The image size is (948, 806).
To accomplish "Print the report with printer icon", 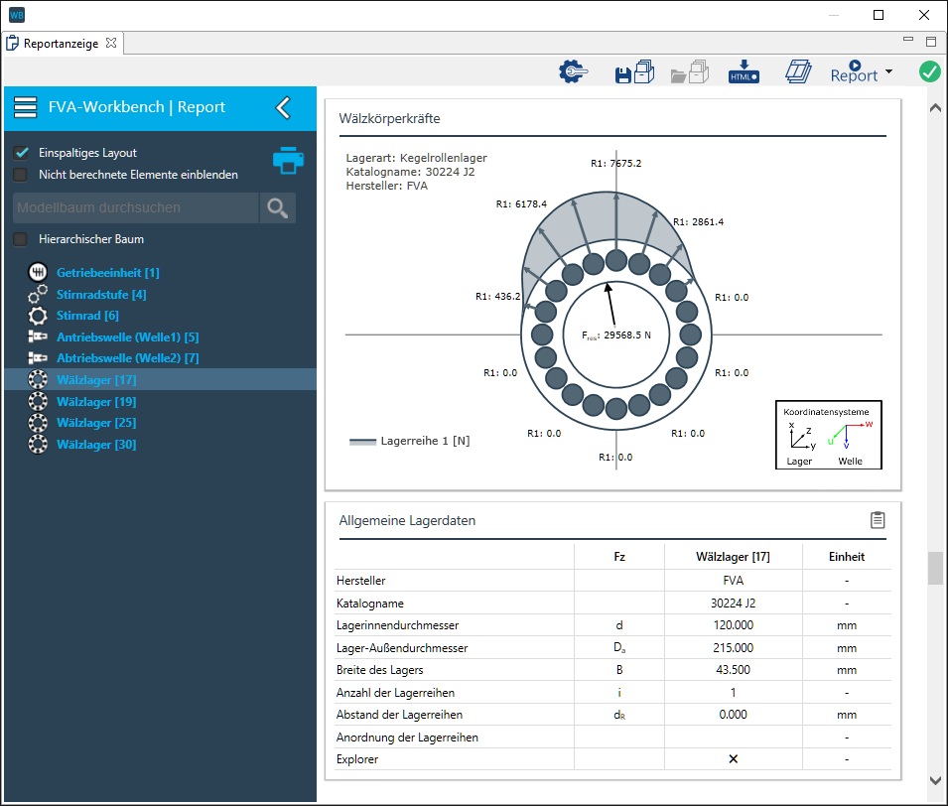I will 287,161.
